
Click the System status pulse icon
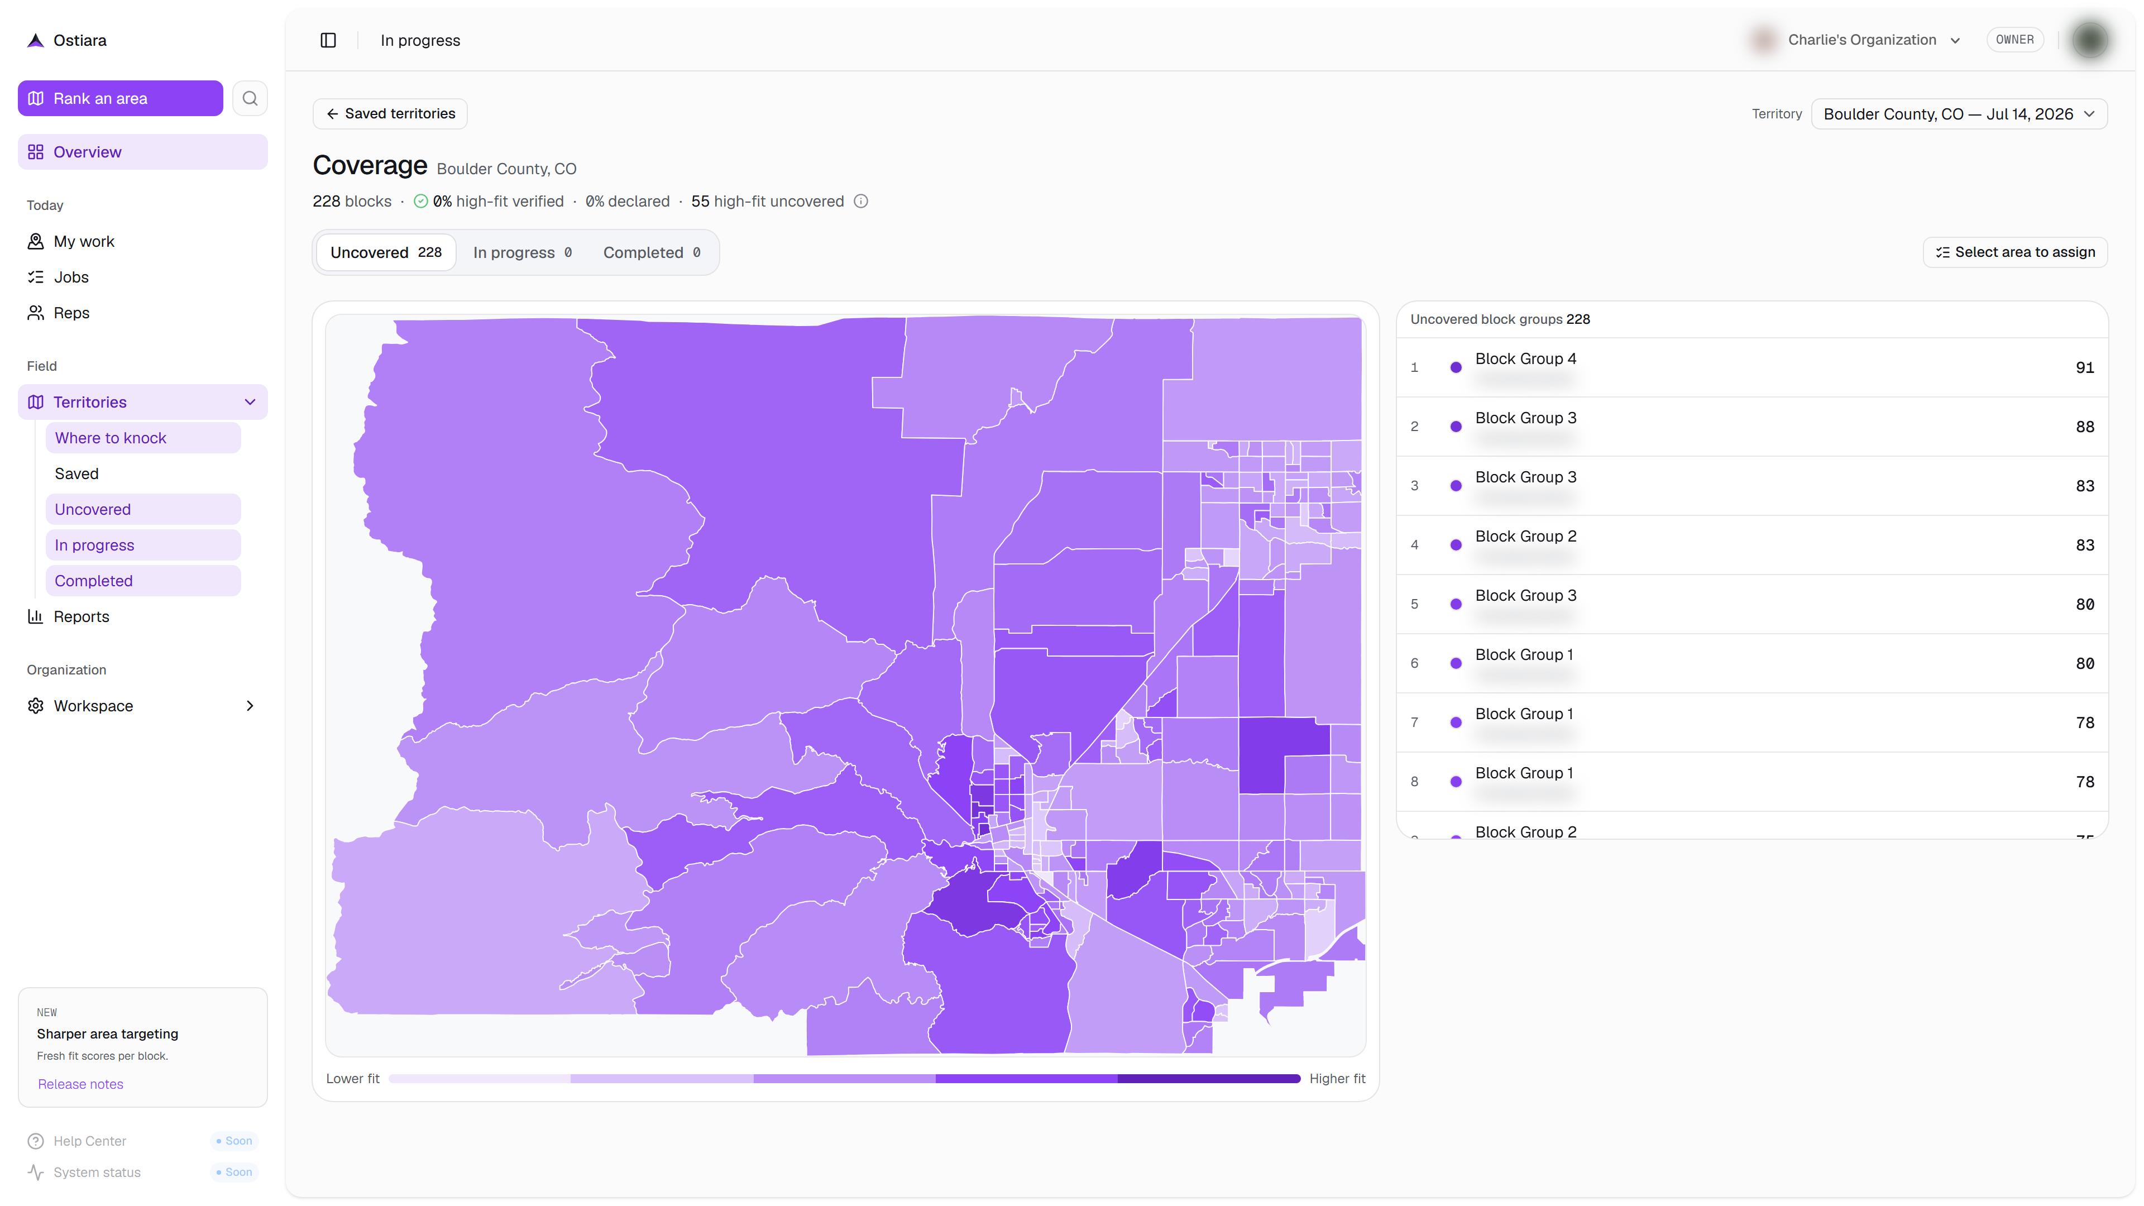click(x=35, y=1172)
